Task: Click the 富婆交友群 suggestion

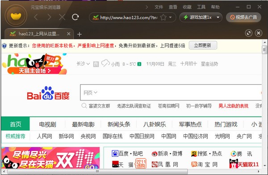Action: point(99,106)
